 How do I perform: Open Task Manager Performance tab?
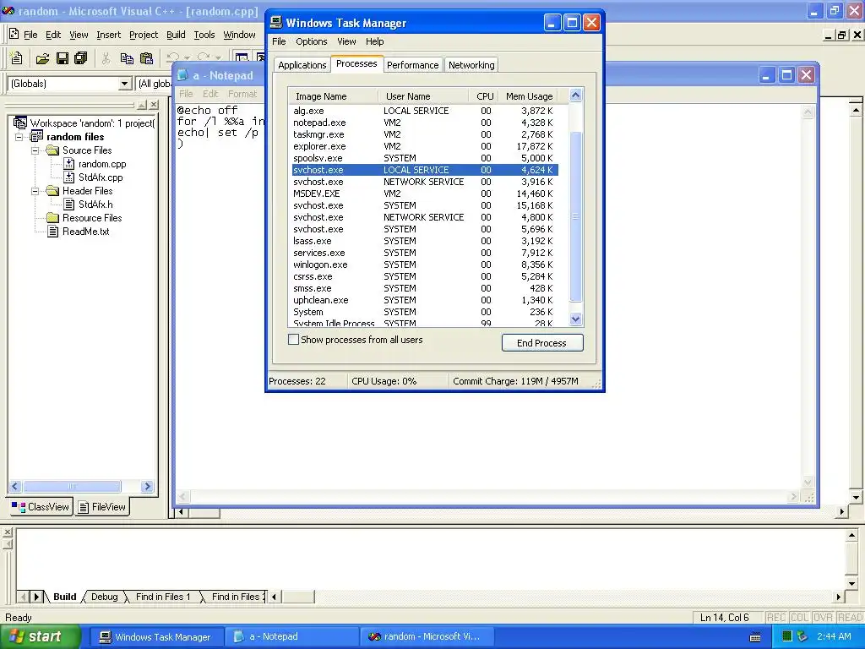412,65
